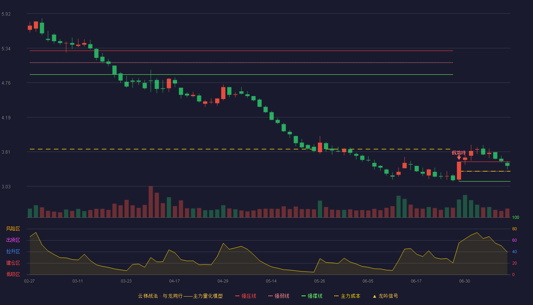The height and width of the screenshot is (305, 533).
Task: Click the 云梯战法 主力量化模型 title text
Action: tap(180, 296)
